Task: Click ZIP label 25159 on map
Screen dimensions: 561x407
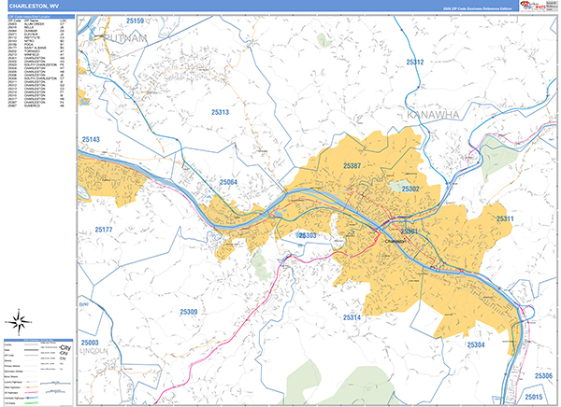Action: [x=135, y=21]
